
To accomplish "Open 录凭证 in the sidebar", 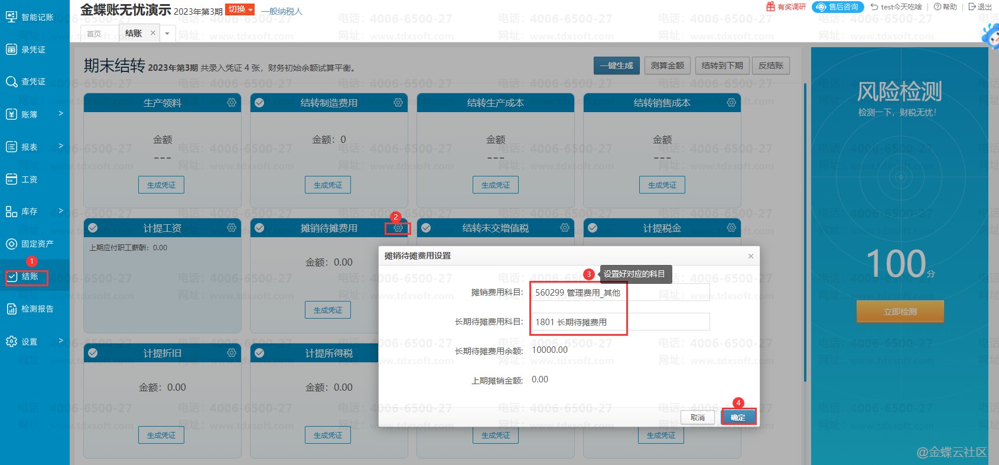I will click(x=25, y=50).
